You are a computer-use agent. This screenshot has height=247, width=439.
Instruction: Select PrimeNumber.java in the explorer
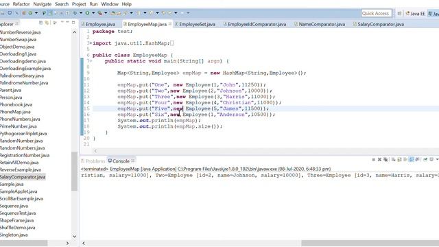[x=19, y=126]
